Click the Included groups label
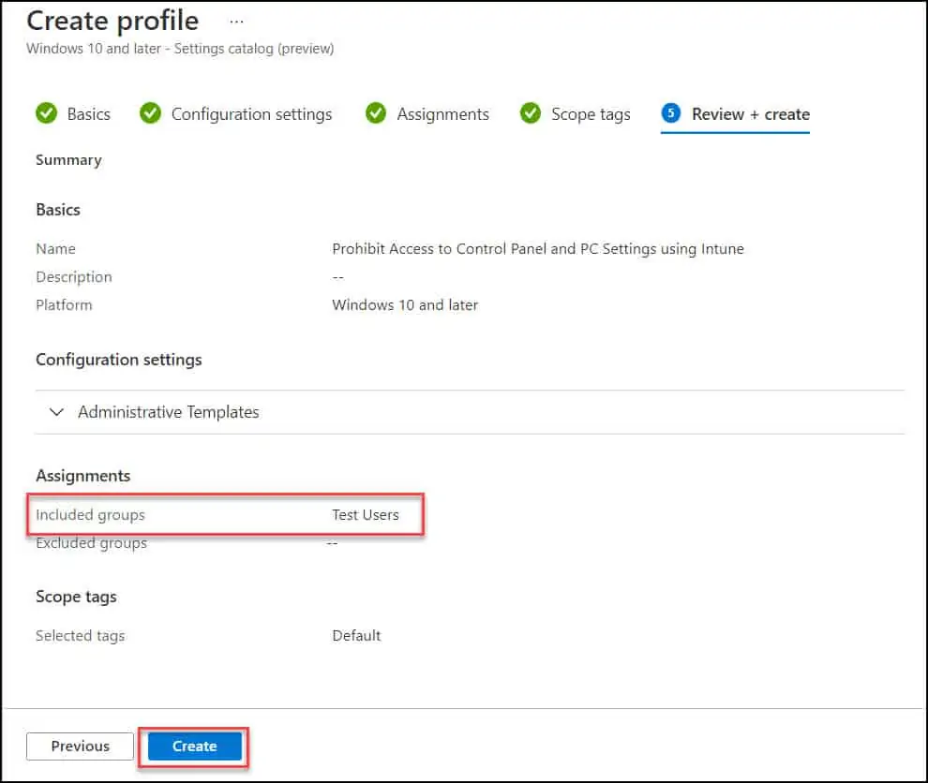 point(90,515)
